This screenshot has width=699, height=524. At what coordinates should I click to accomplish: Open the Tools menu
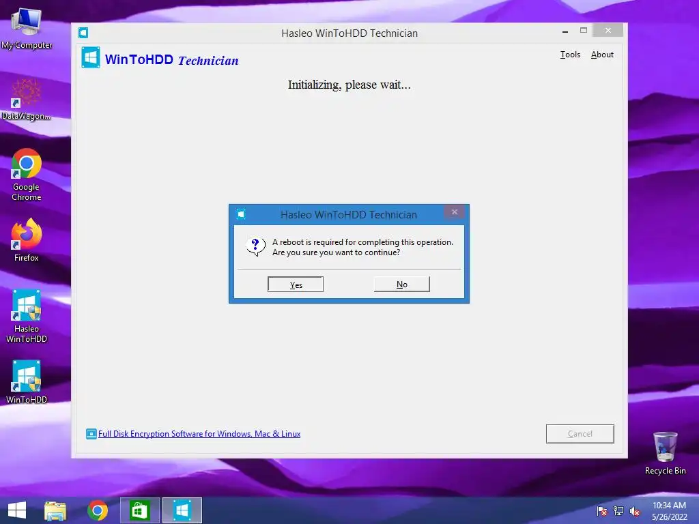coord(570,55)
